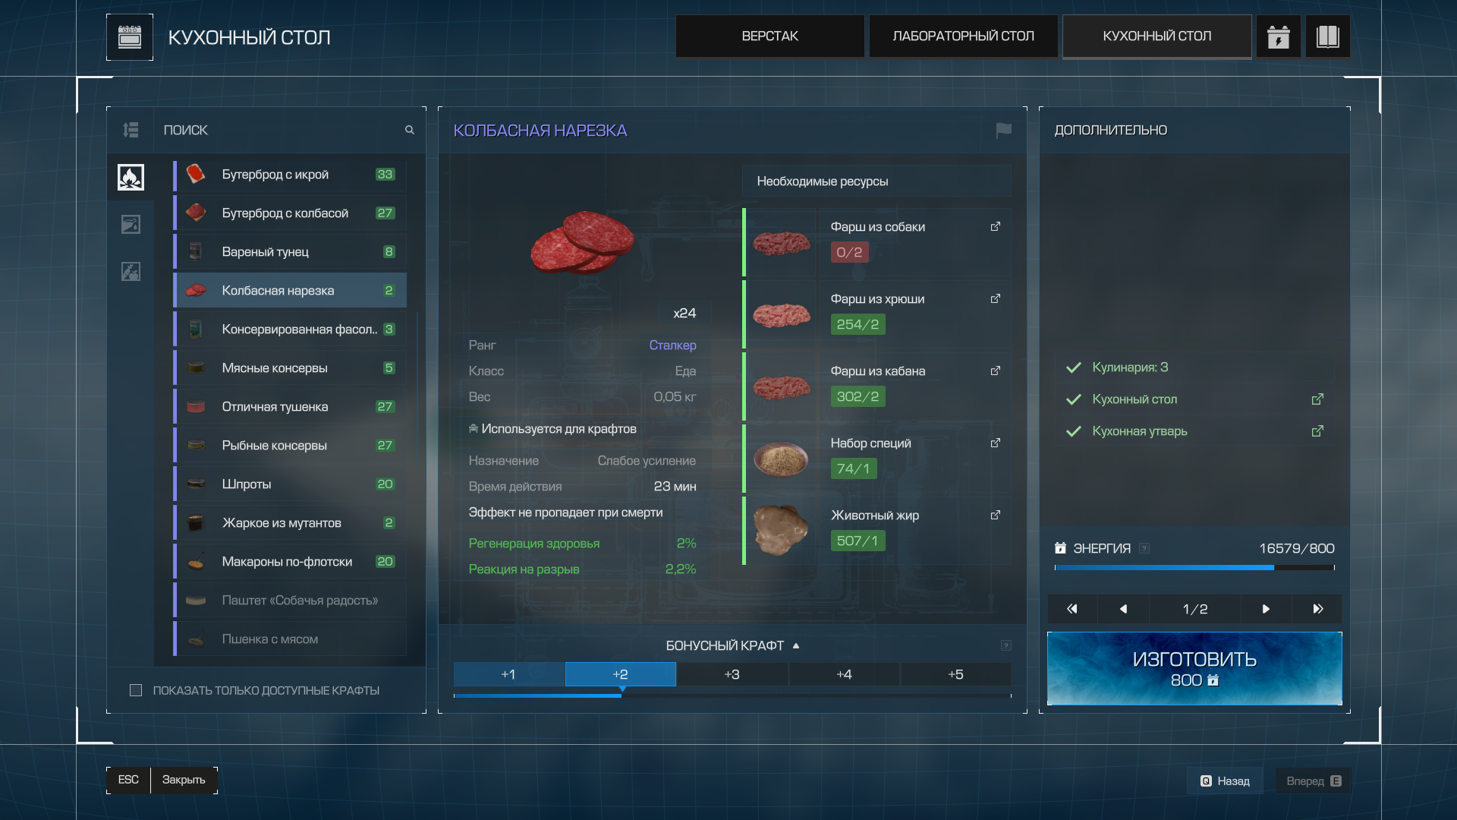Decrease the craft quantity by one
This screenshot has height=820, width=1457.
point(1123,609)
